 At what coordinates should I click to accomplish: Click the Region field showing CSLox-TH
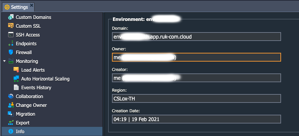pyautogui.click(x=197, y=98)
